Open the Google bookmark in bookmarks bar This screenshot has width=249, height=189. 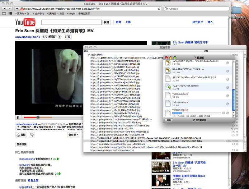(x=71, y=14)
